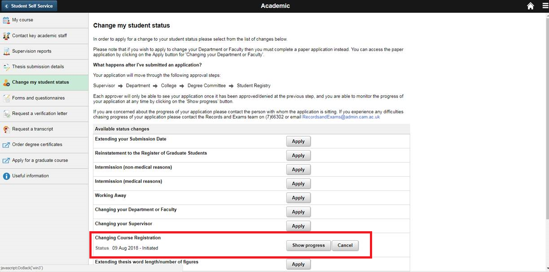The image size is (549, 272).
Task: Apply for Changing your Department or Faculty
Action: click(298, 212)
